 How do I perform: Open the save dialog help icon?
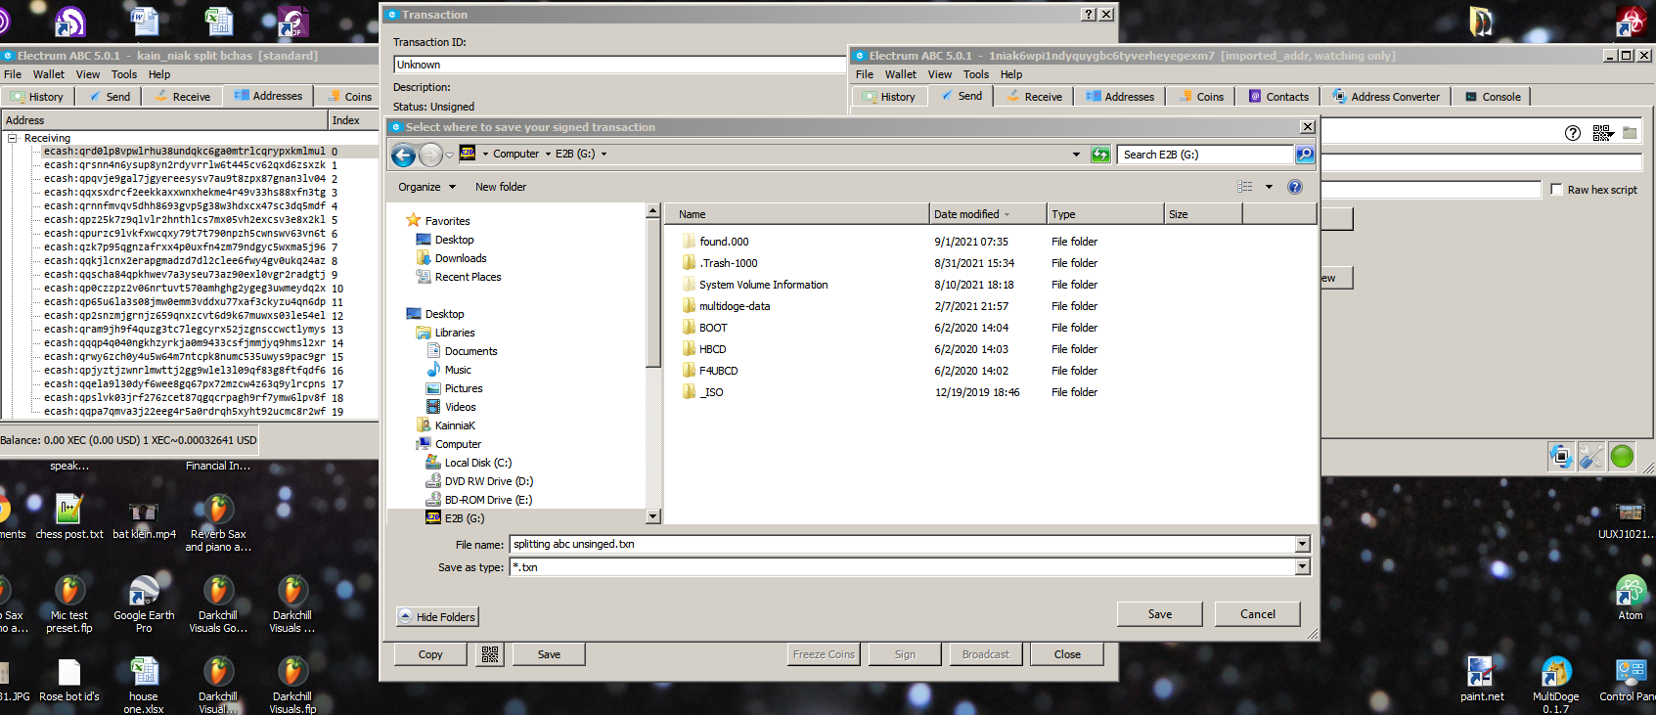pos(1295,187)
